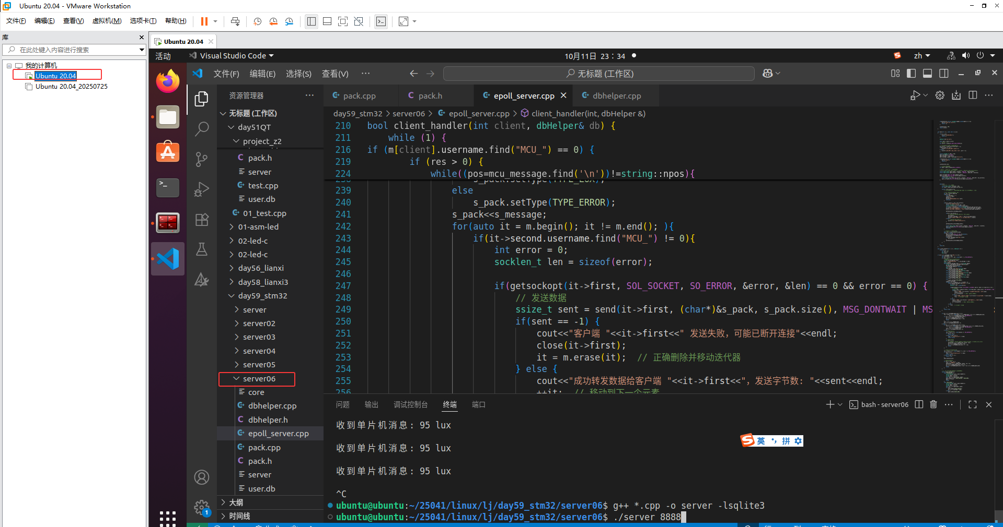Maximize the terminal panel size
The width and height of the screenshot is (1003, 527).
pos(973,404)
